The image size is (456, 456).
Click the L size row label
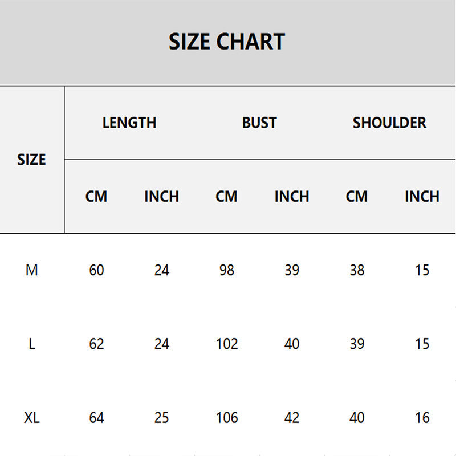[32, 344]
